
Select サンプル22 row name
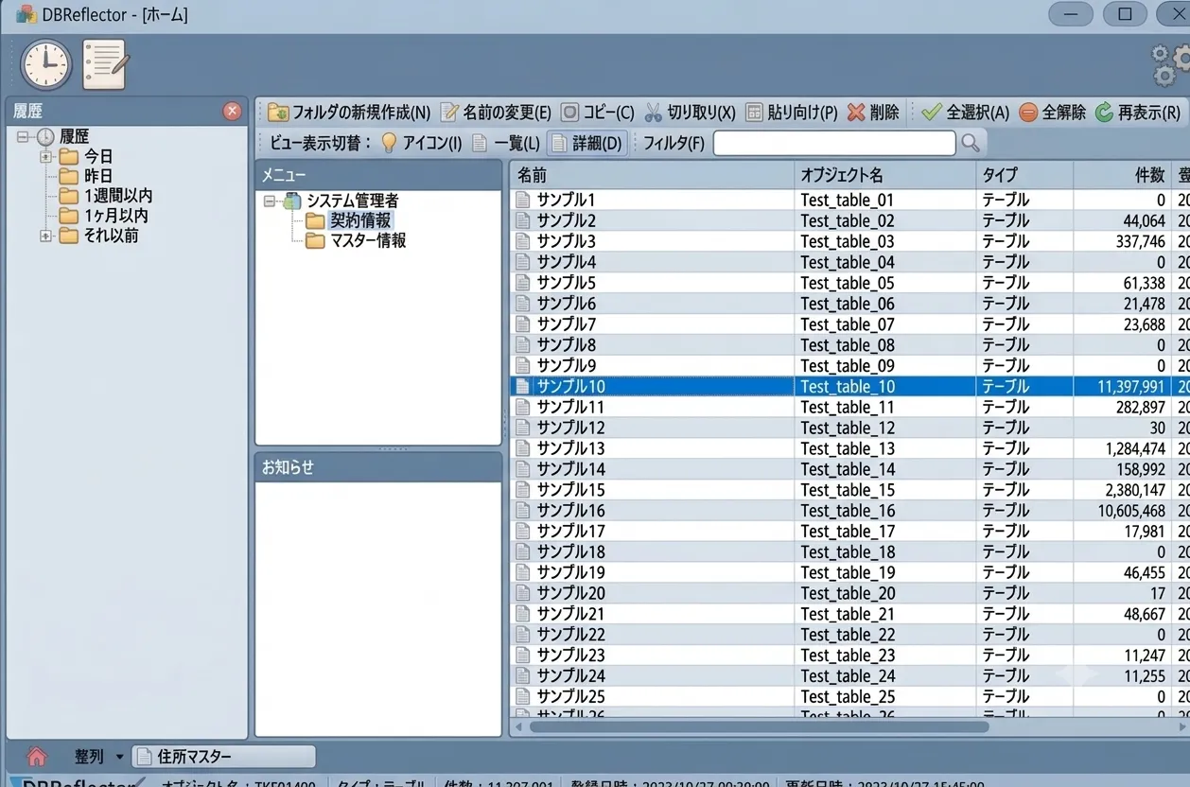click(570, 635)
